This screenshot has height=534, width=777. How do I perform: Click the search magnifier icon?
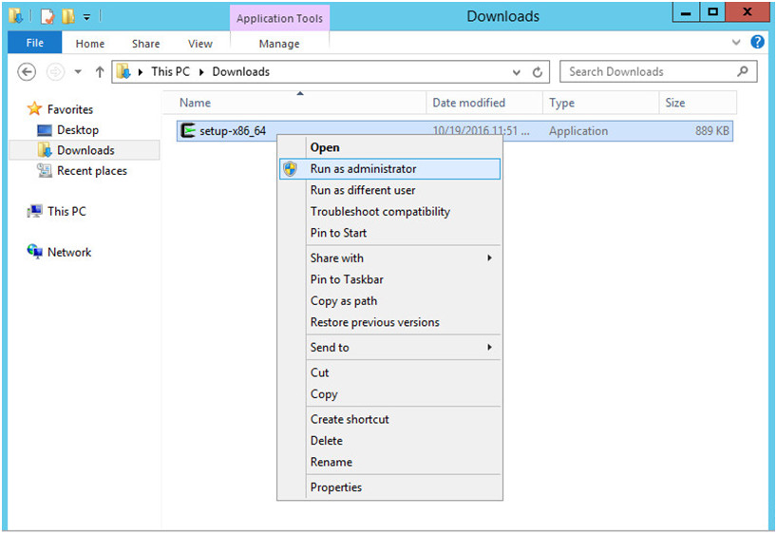[742, 71]
